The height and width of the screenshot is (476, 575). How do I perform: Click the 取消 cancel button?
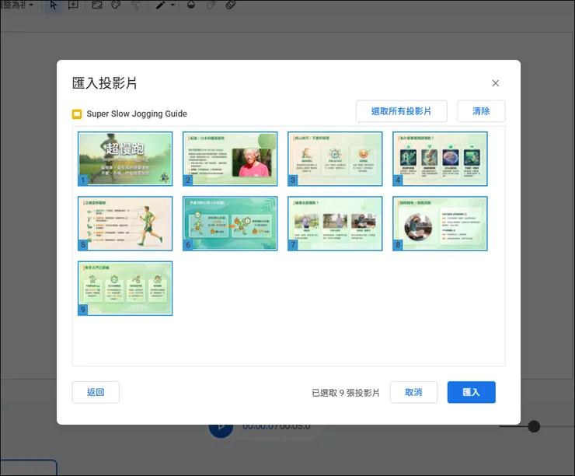413,392
